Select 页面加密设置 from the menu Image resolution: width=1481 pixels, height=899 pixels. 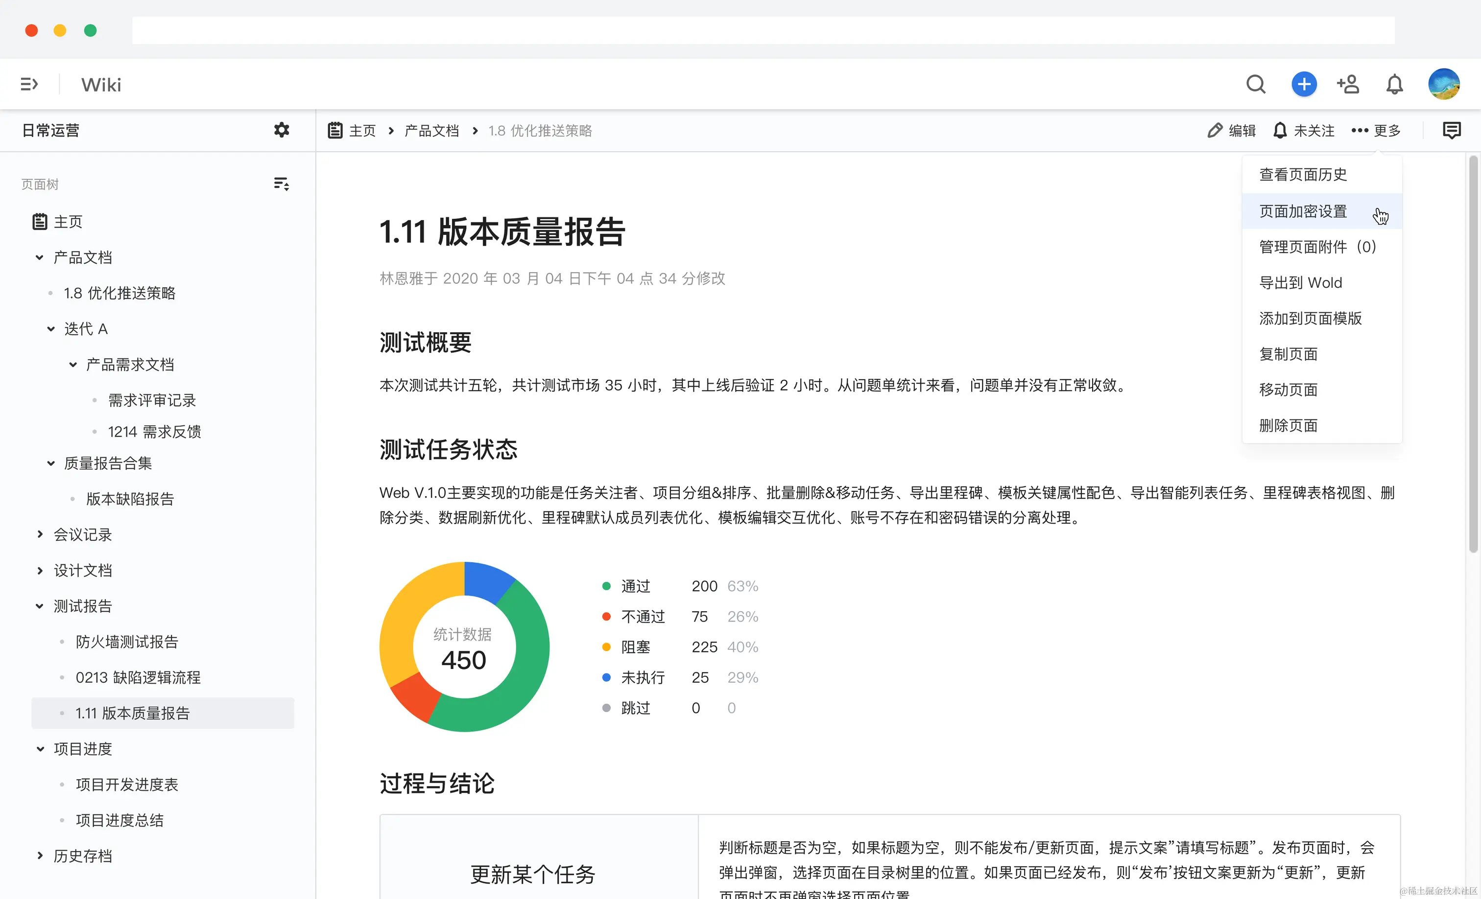click(x=1303, y=211)
